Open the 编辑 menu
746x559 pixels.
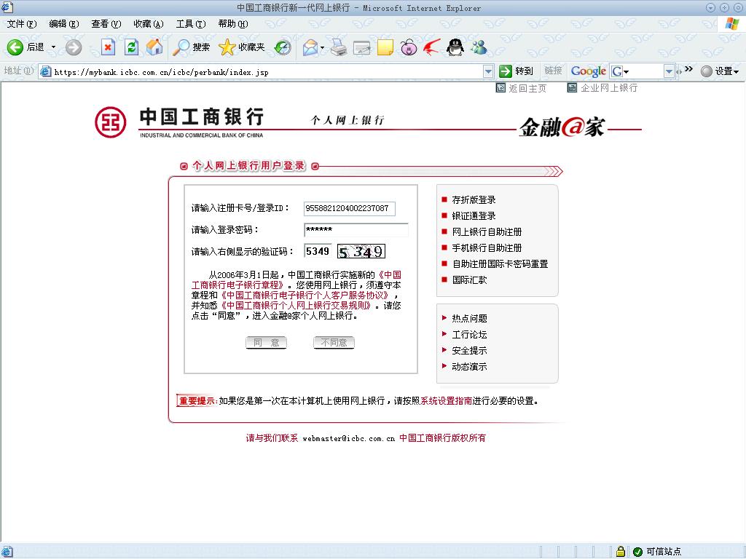click(64, 24)
